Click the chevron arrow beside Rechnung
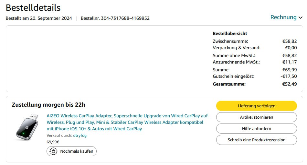 click(301, 18)
